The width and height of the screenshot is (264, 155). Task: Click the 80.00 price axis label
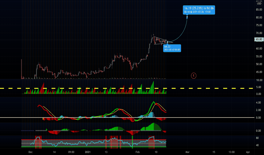tap(259, 17)
